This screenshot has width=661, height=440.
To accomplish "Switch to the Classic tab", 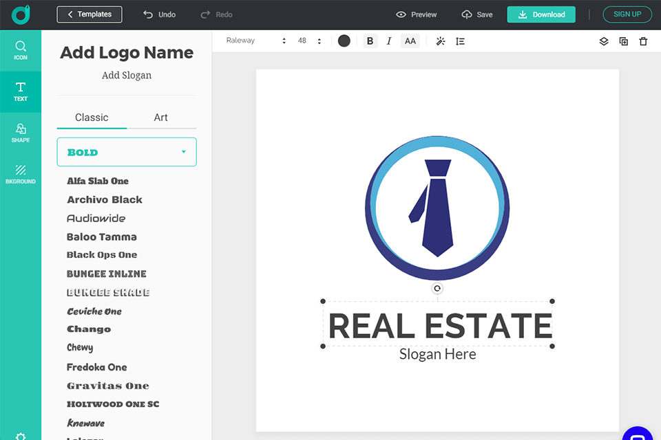I will pyautogui.click(x=92, y=118).
